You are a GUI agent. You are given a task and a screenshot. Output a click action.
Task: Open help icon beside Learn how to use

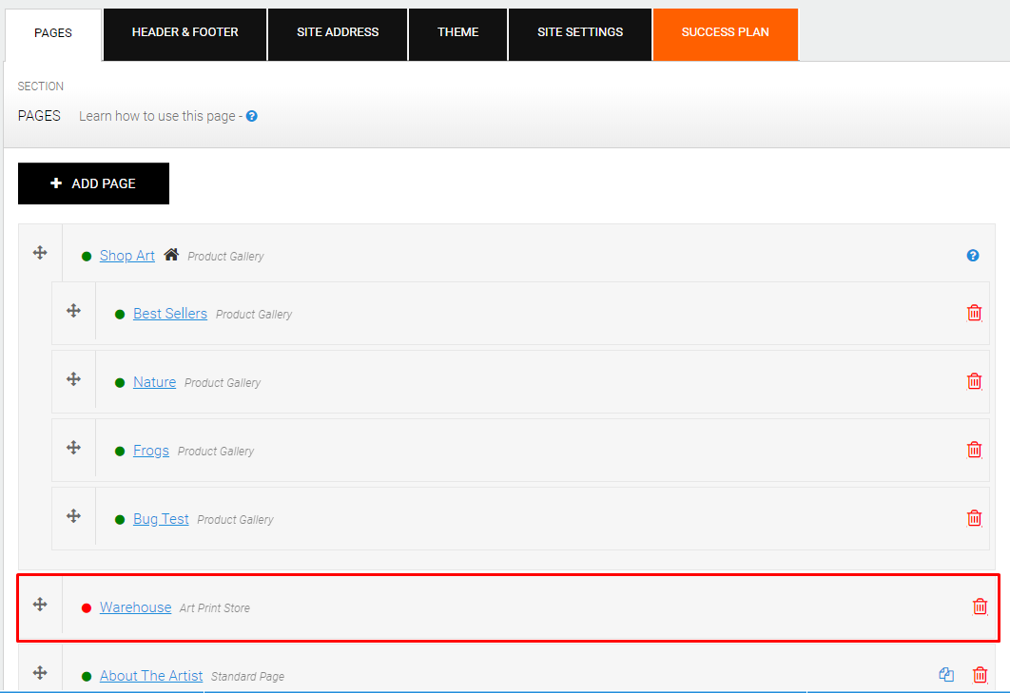pyautogui.click(x=252, y=116)
